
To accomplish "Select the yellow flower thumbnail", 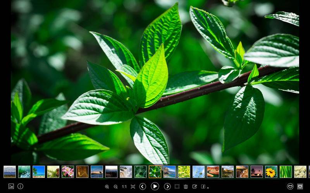I will [x=271, y=172].
